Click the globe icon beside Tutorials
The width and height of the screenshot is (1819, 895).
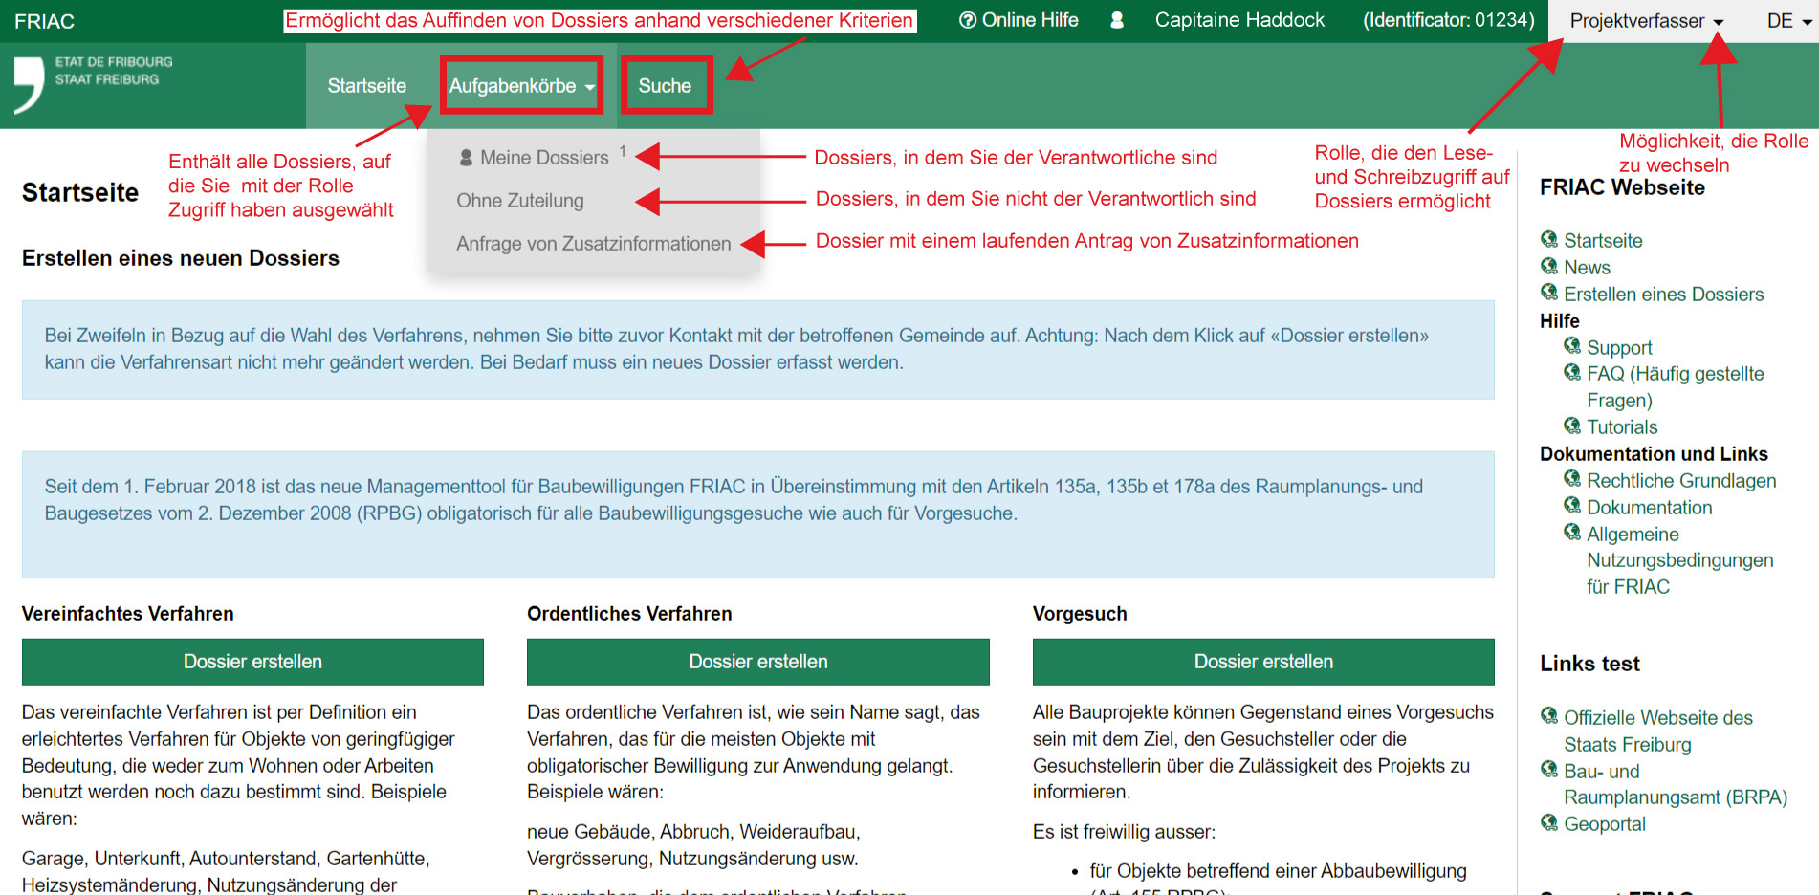pos(1572,426)
